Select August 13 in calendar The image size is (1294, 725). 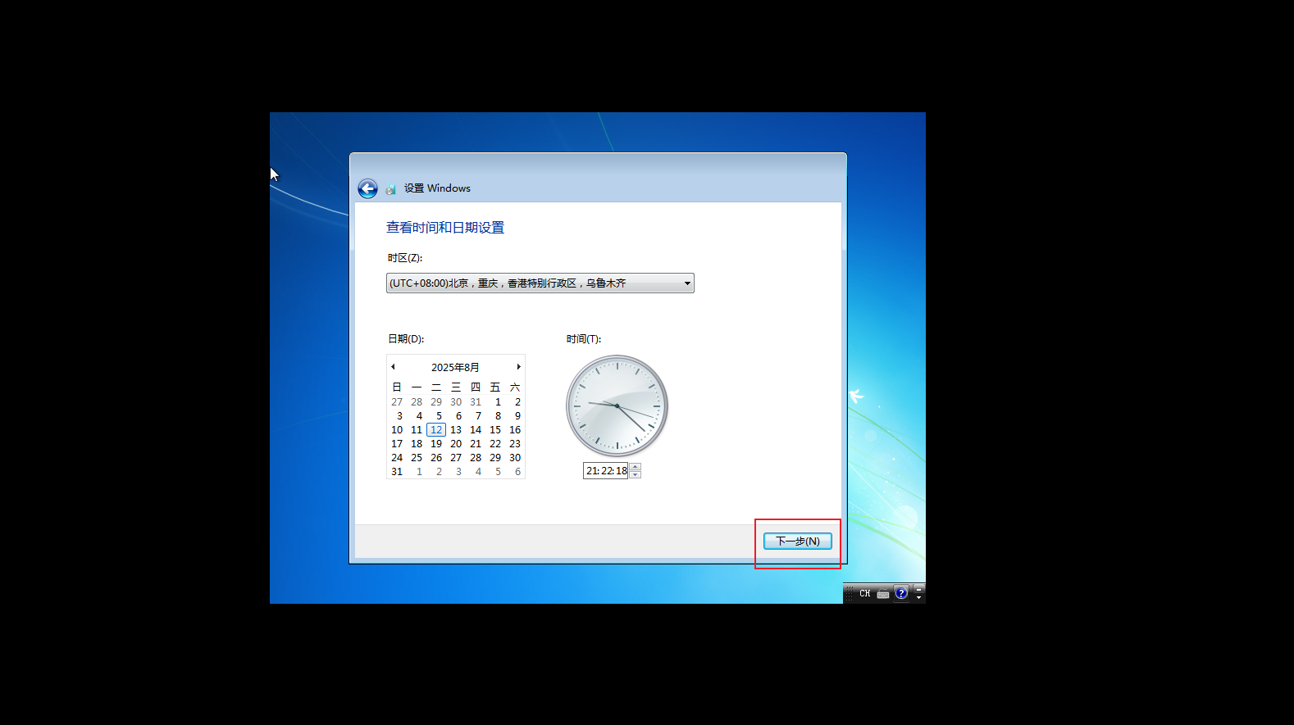(456, 430)
